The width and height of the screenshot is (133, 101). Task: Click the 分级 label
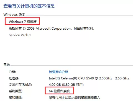click(x=12, y=72)
